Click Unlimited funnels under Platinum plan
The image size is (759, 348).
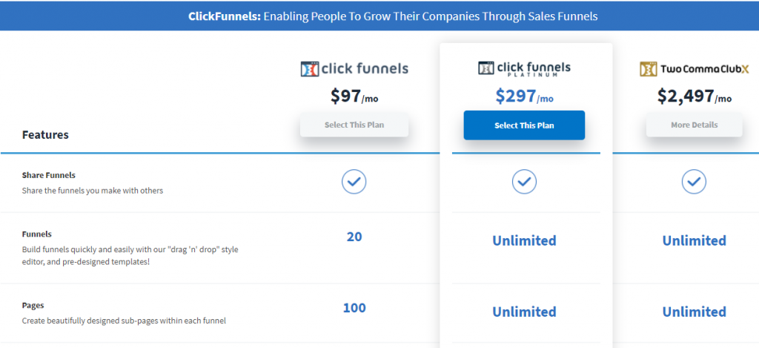pos(524,240)
